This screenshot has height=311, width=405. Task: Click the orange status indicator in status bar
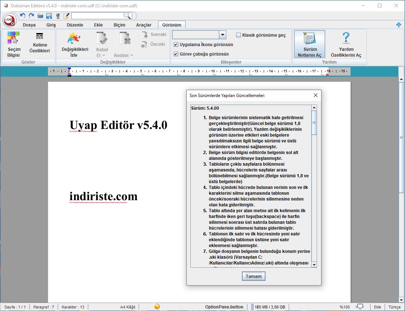[x=157, y=307]
